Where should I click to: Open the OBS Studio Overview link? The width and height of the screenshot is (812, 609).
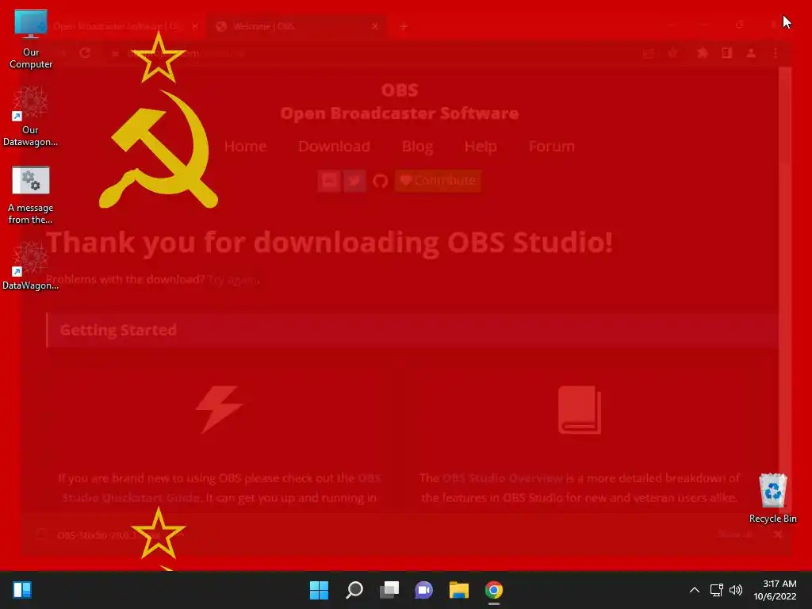tap(502, 478)
